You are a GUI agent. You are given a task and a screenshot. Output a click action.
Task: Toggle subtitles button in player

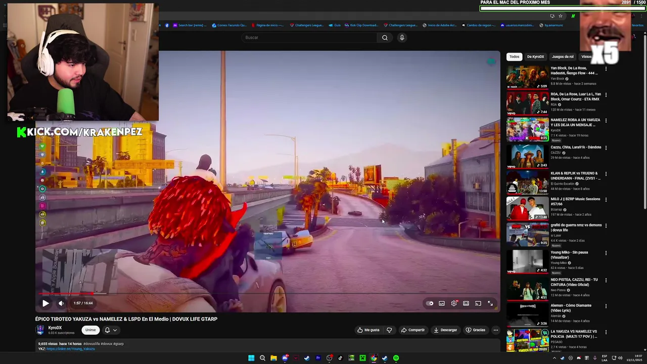click(442, 303)
